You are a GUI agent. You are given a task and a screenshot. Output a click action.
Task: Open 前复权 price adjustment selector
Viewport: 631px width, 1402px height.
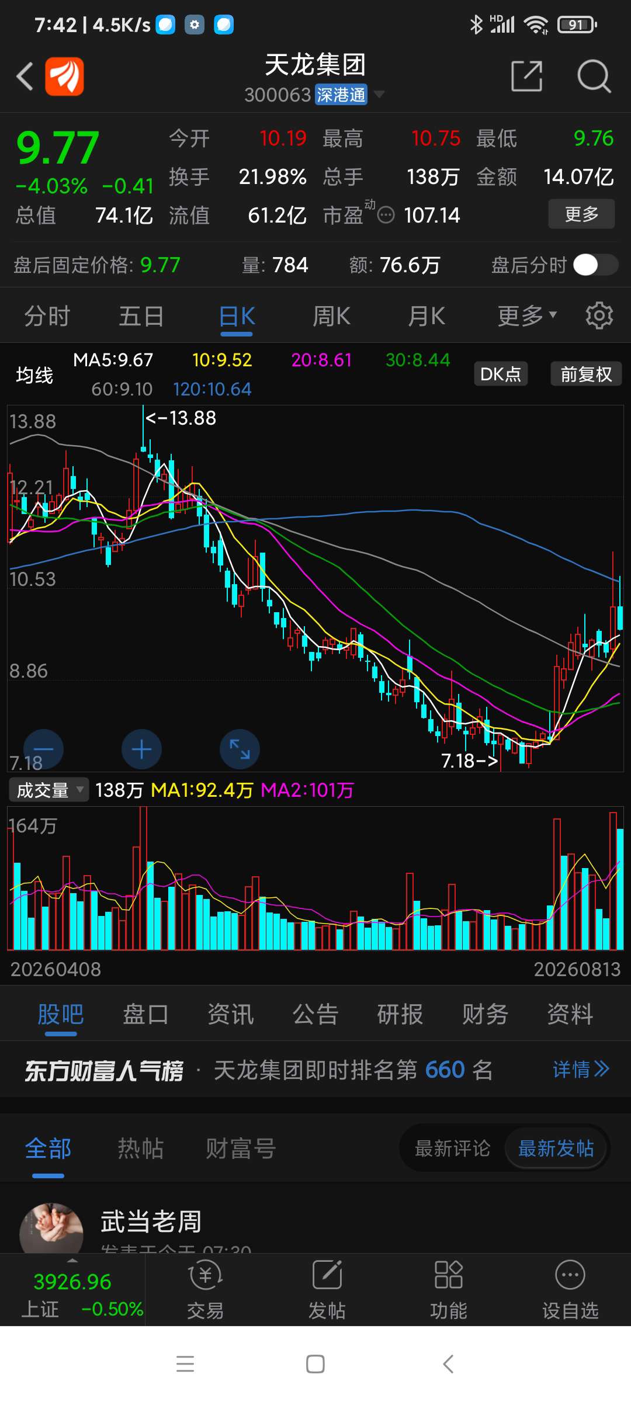[x=586, y=374]
